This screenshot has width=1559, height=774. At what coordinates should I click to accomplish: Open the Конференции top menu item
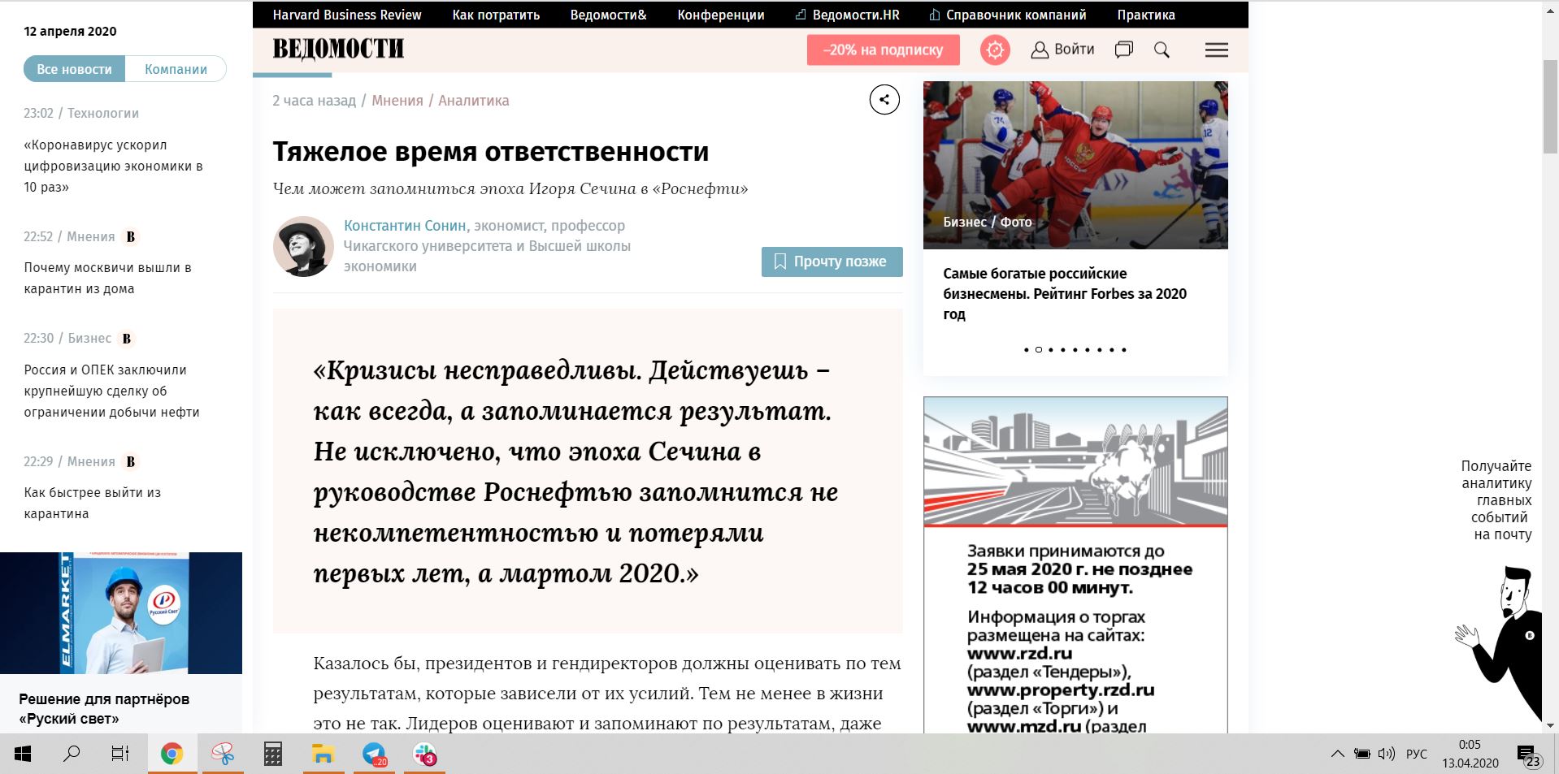point(720,15)
